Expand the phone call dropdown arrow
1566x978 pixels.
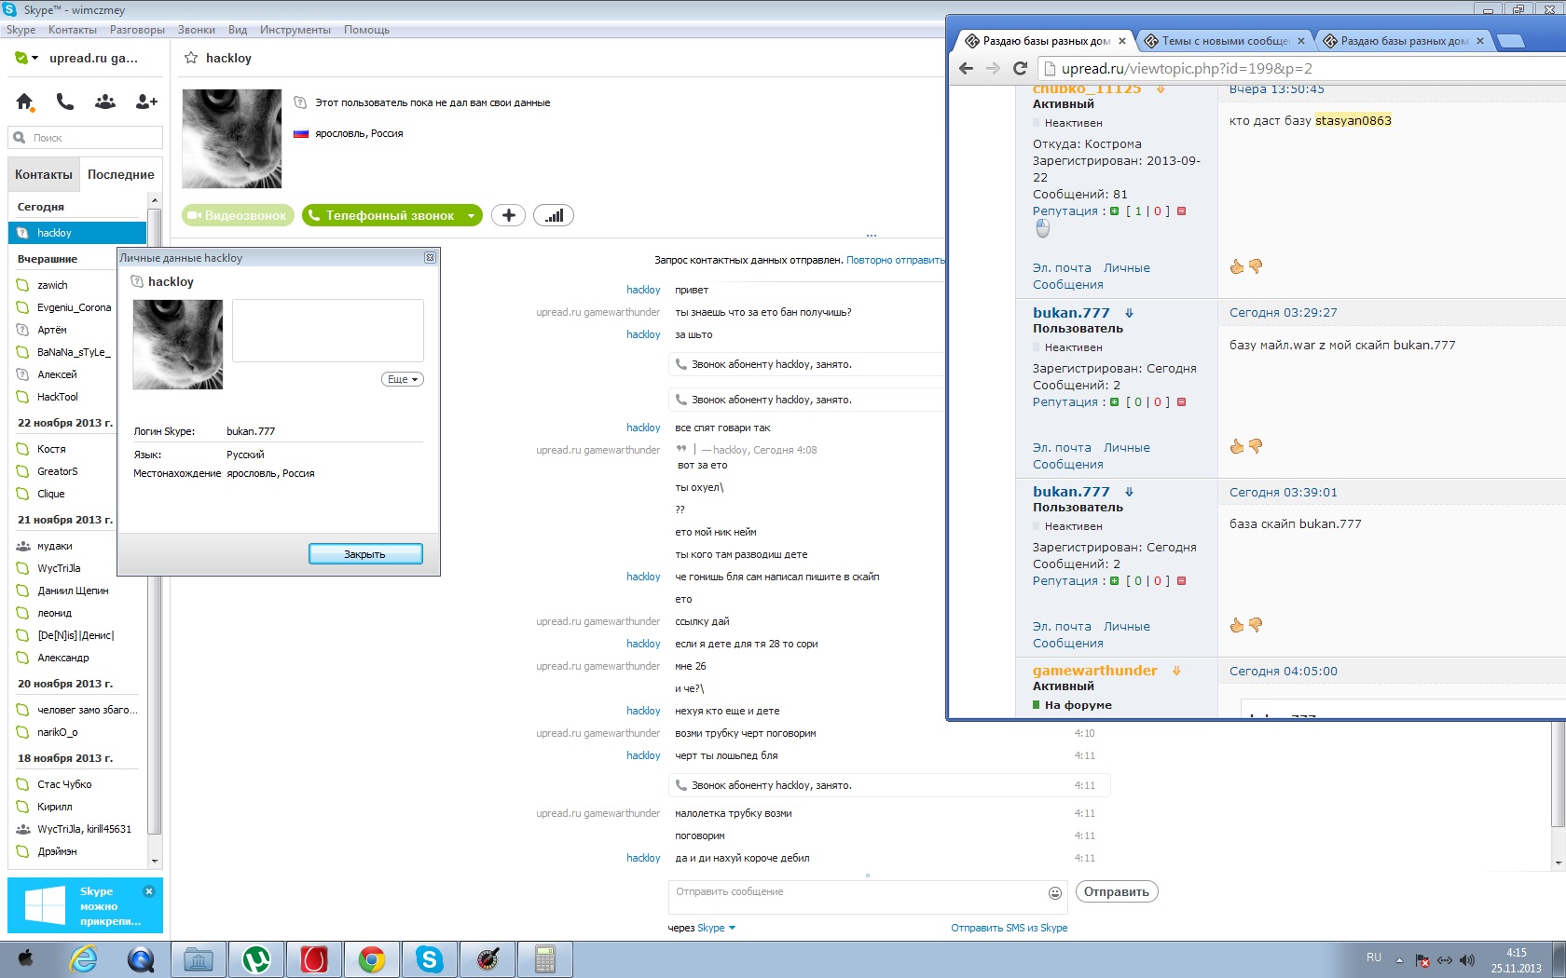(x=472, y=215)
